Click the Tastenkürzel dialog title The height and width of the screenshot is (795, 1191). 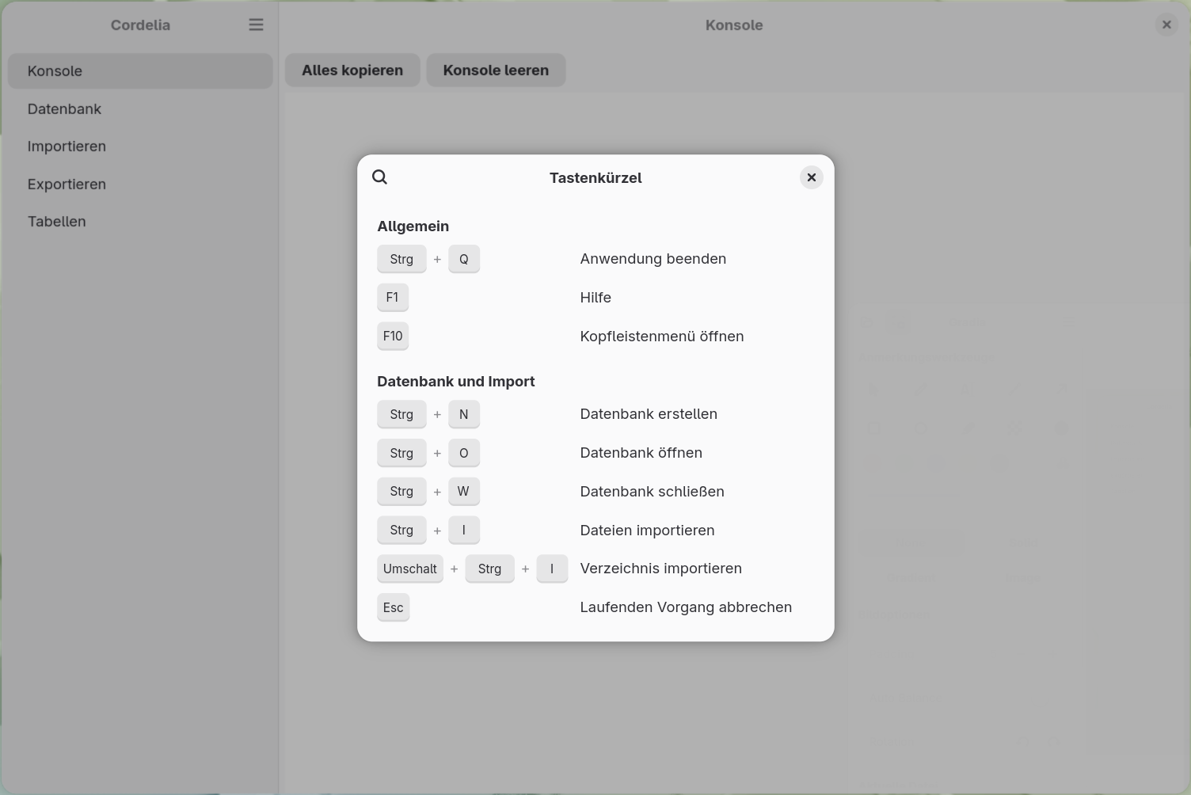pos(595,178)
